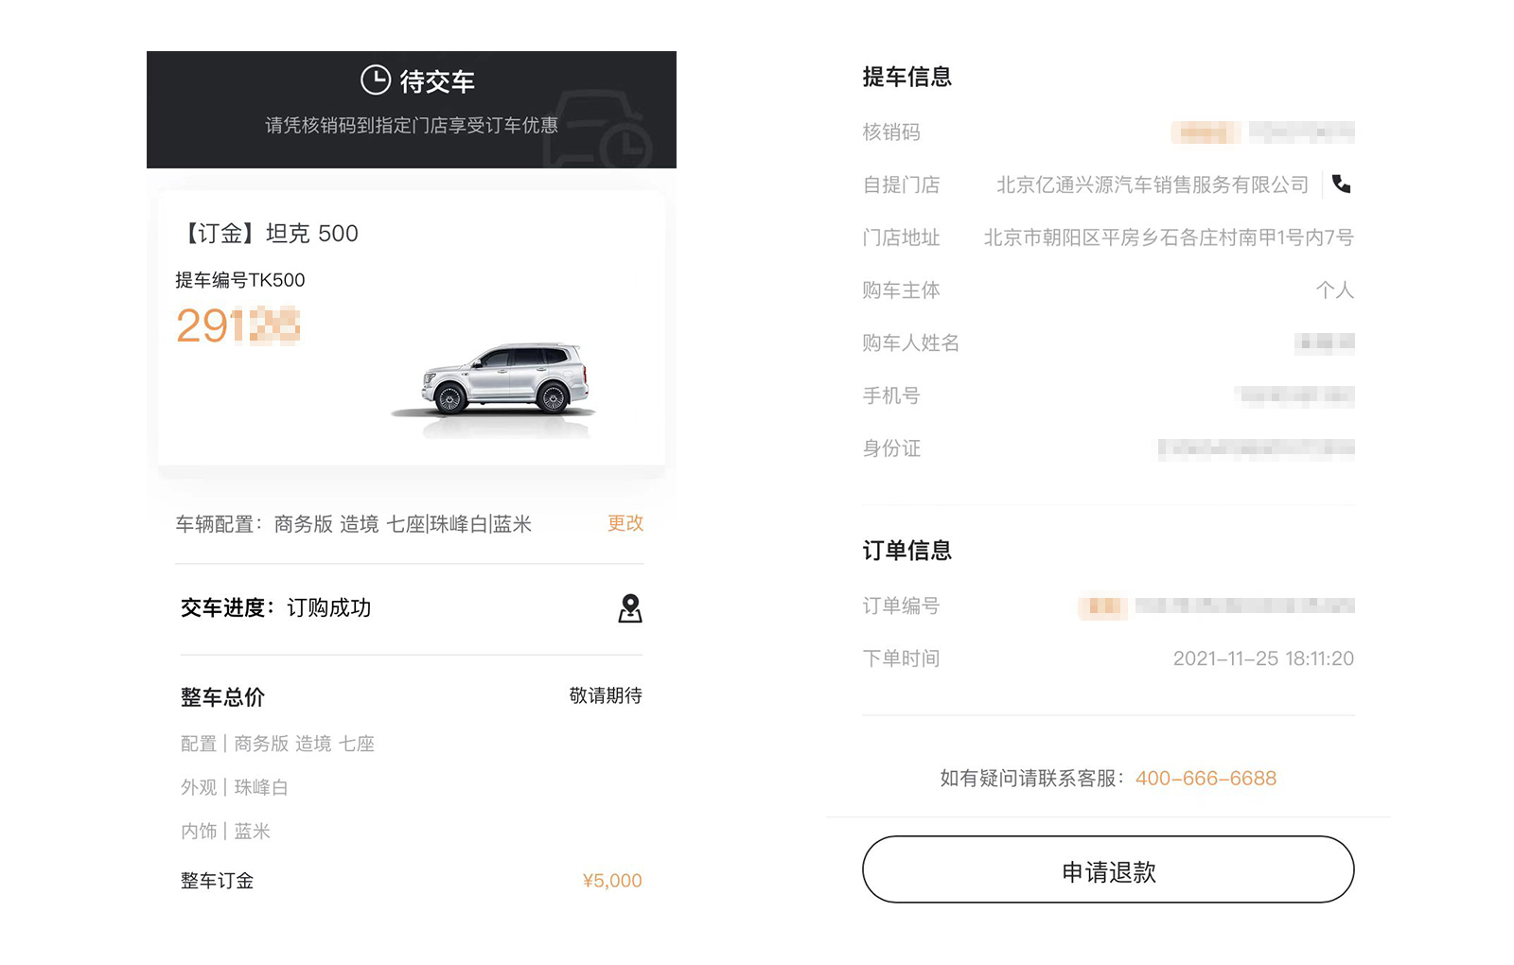1514x965 pixels.
Task: Click the white Tank 500 car image
Action: [502, 377]
